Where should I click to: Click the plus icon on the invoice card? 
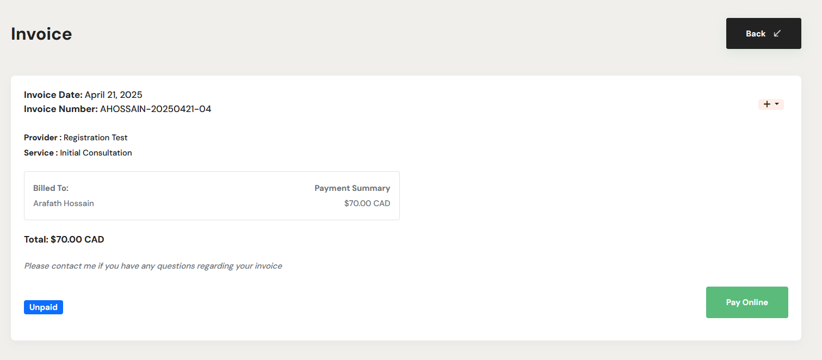[x=767, y=104]
